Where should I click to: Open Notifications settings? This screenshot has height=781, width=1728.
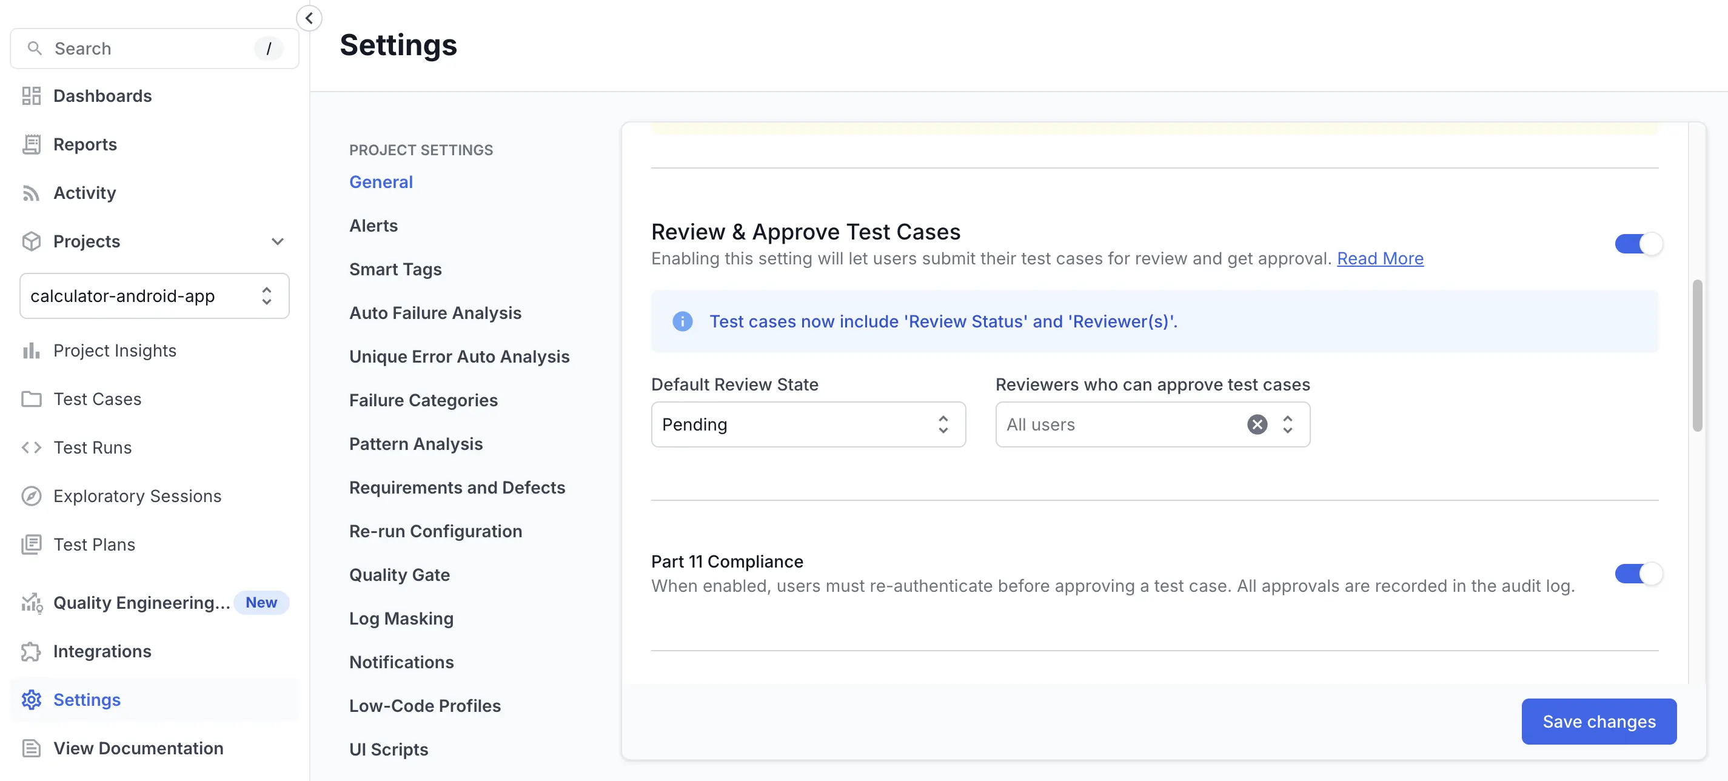point(402,662)
